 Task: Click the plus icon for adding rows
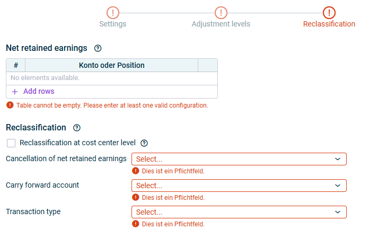coord(15,92)
